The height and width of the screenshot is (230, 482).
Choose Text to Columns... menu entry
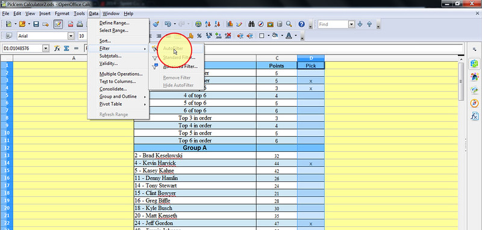117,82
